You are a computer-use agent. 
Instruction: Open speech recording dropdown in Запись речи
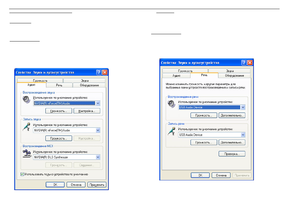(243, 135)
